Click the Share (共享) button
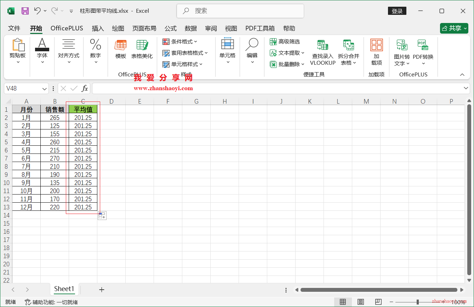This screenshot has height=307, width=474. tap(454, 28)
